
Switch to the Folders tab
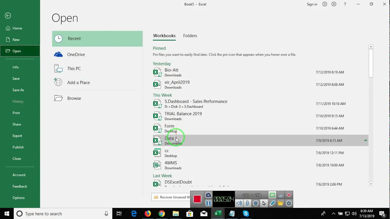[x=190, y=36]
